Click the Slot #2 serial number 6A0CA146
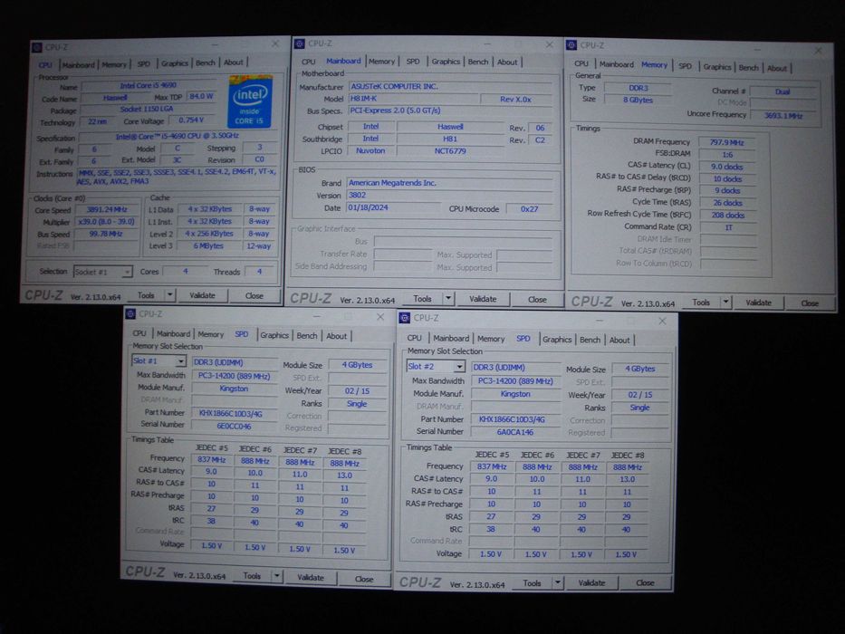 tap(515, 432)
